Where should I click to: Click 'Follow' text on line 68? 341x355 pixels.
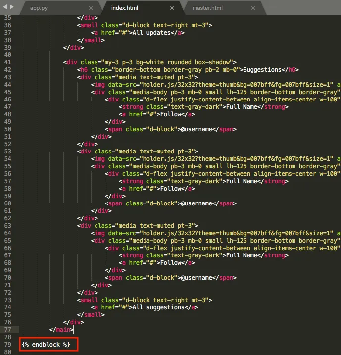[171, 263]
